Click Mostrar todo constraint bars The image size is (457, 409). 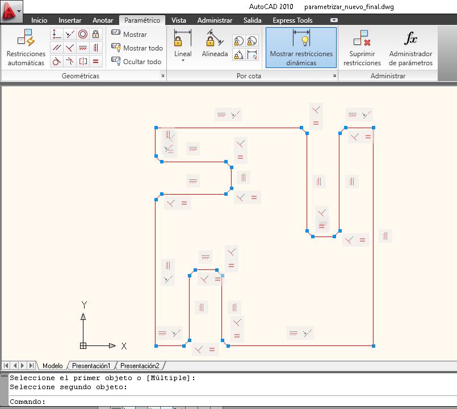[137, 48]
